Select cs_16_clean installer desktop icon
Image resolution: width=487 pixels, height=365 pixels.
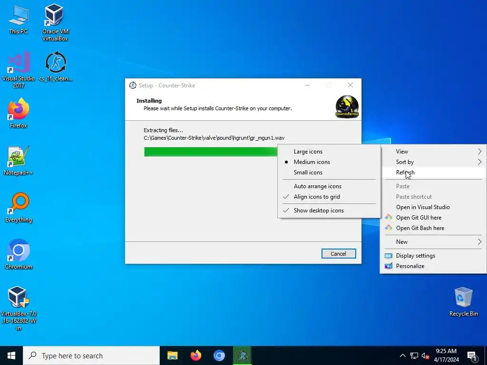pos(56,67)
